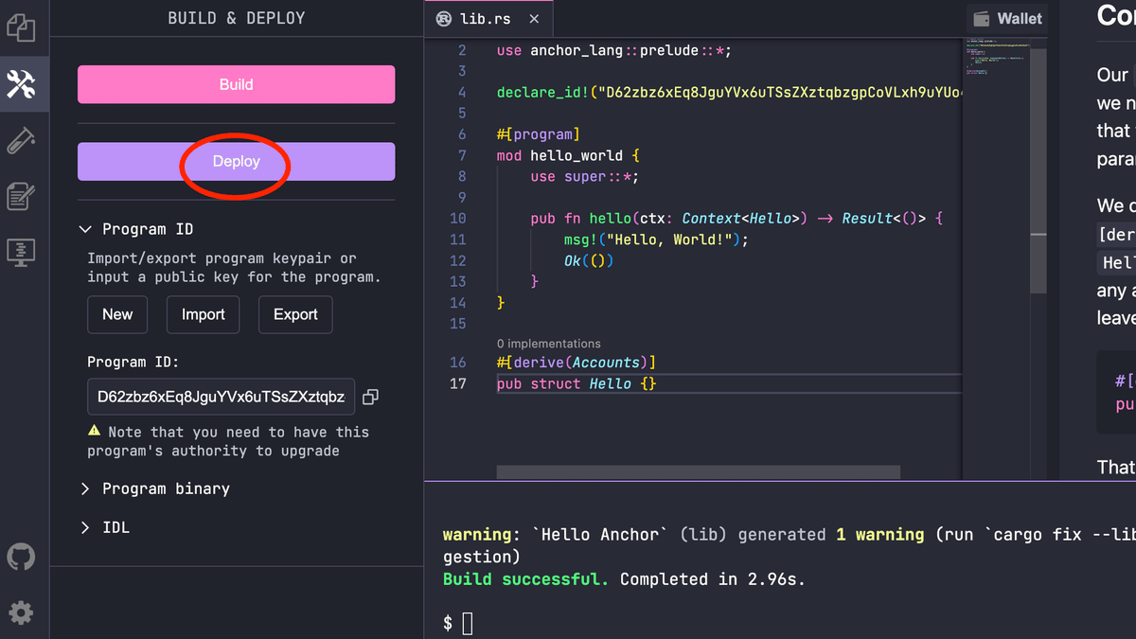This screenshot has width=1136, height=639.
Task: Click the '0 implementations' code lens
Action: pyautogui.click(x=549, y=344)
